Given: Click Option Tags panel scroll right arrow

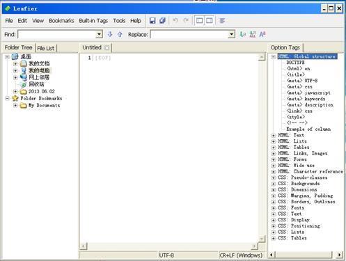Looking at the screenshot, I should [340, 255].
